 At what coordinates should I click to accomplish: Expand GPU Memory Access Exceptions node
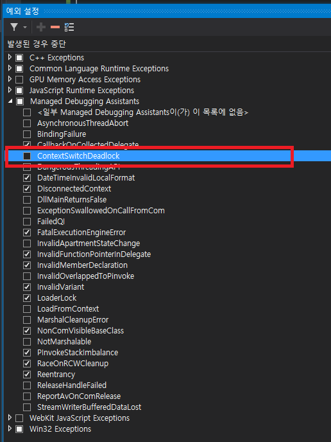coord(10,79)
